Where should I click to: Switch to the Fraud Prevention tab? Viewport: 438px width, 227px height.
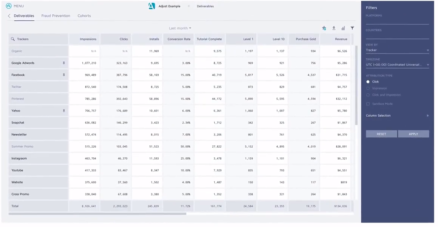pyautogui.click(x=56, y=16)
